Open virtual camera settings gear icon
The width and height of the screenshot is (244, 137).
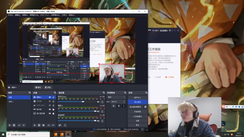pyautogui.click(x=145, y=107)
